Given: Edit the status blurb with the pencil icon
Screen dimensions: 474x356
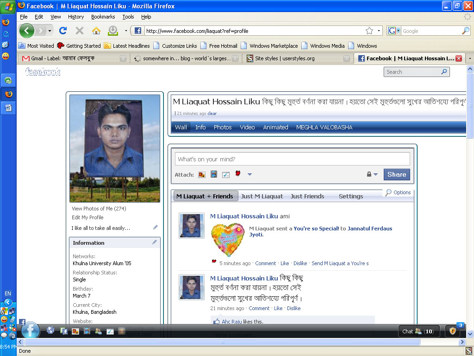Looking at the screenshot, I should tap(156, 227).
